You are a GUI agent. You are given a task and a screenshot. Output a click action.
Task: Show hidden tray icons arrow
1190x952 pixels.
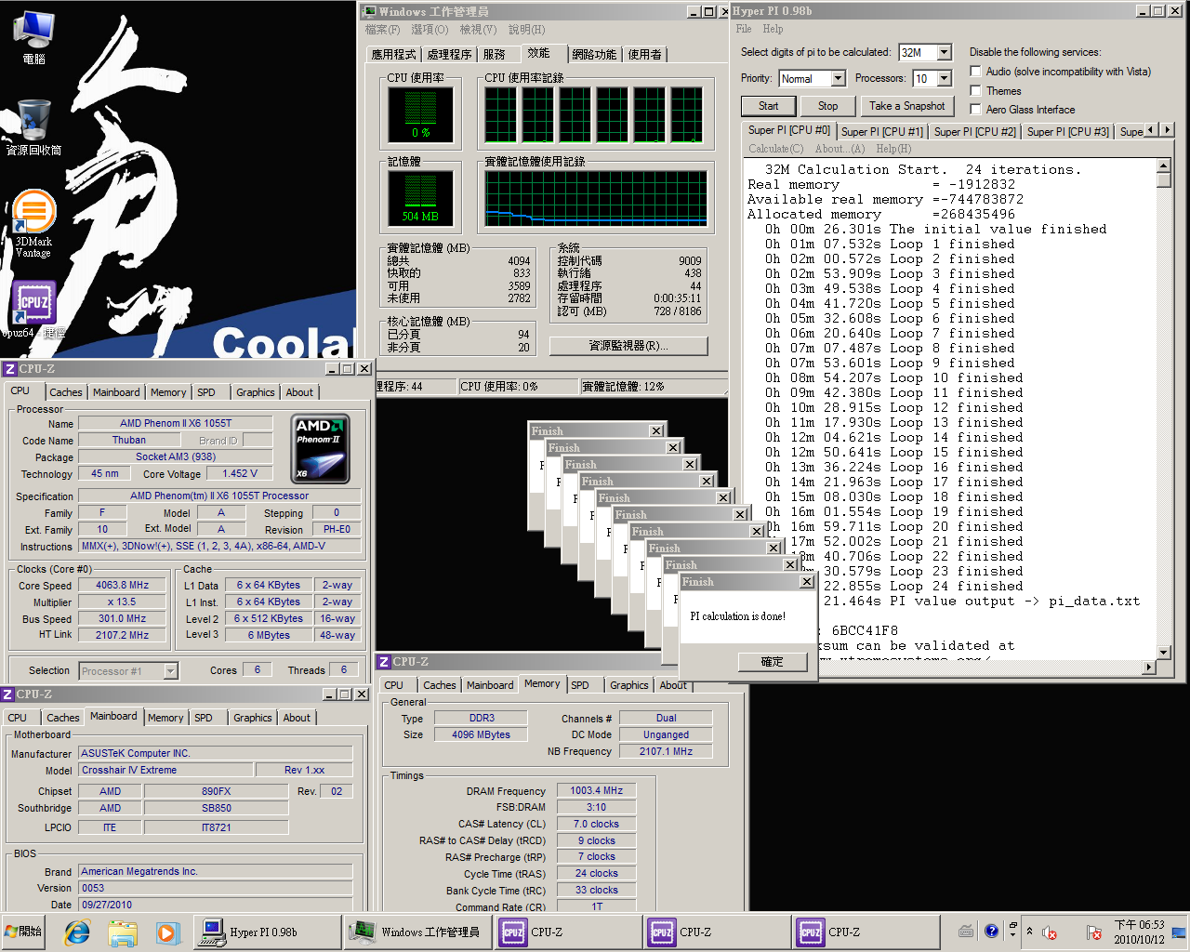(1029, 931)
